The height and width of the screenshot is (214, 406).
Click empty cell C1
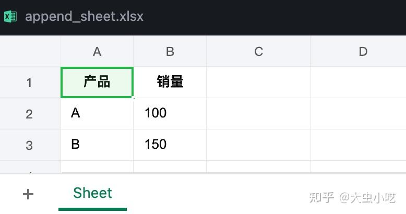258,82
